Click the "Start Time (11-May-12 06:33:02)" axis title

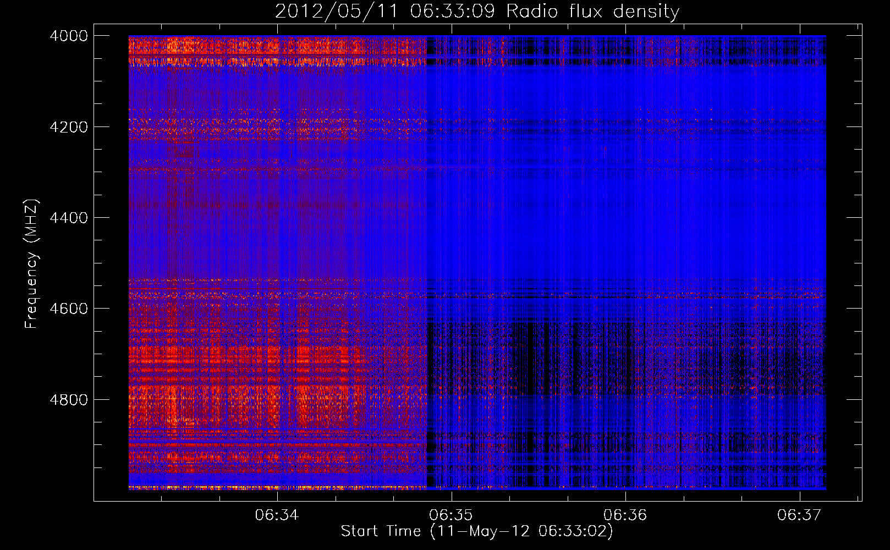click(477, 531)
